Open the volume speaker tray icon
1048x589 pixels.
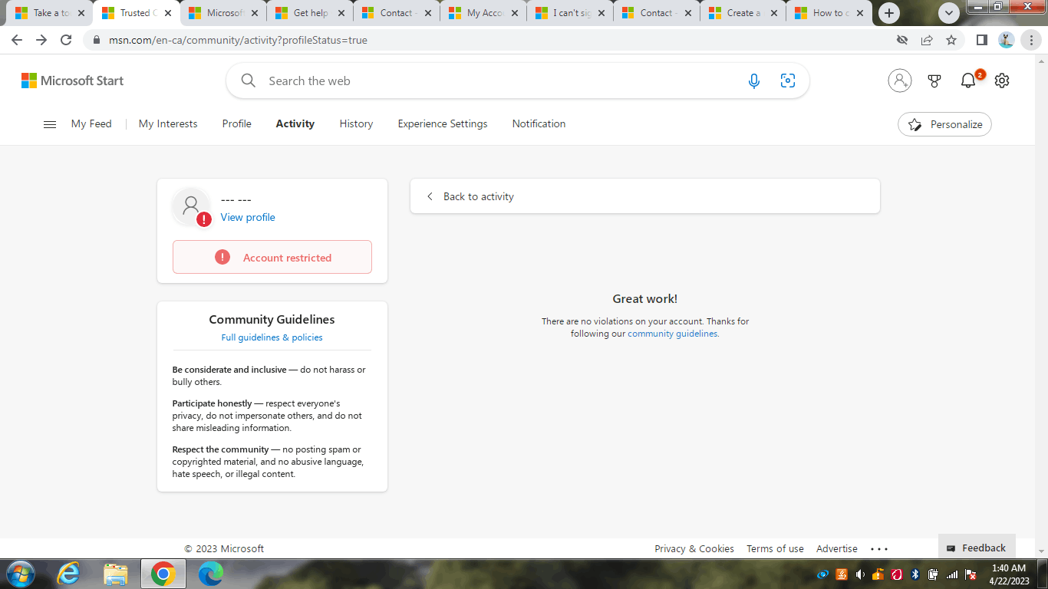click(x=860, y=574)
